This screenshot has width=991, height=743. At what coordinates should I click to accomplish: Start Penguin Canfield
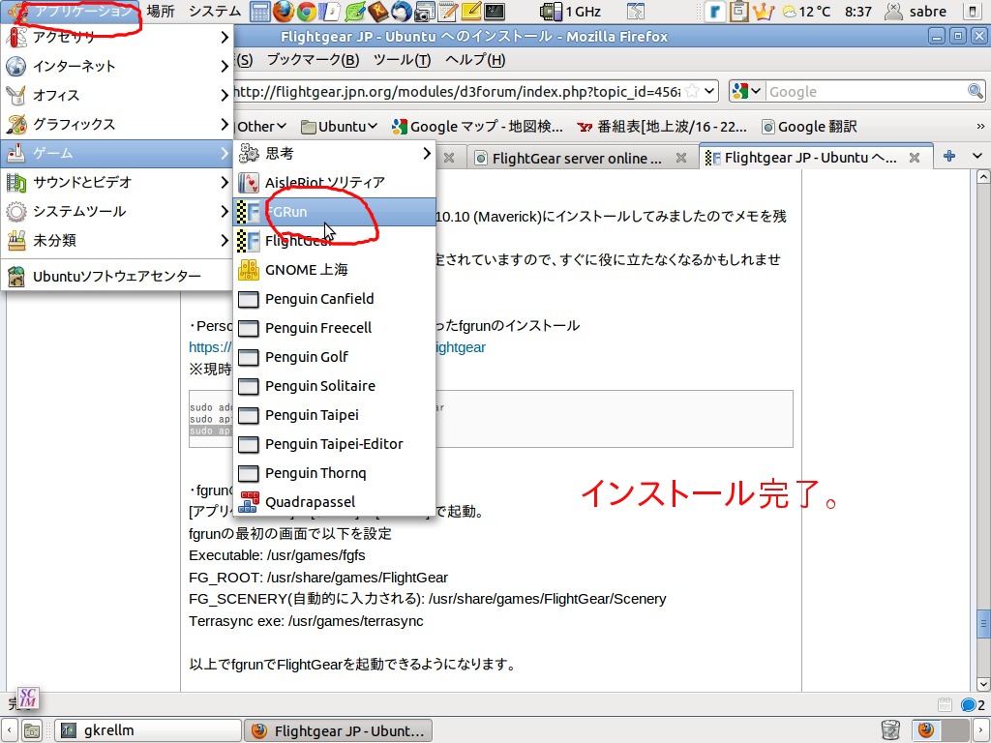pos(334,299)
